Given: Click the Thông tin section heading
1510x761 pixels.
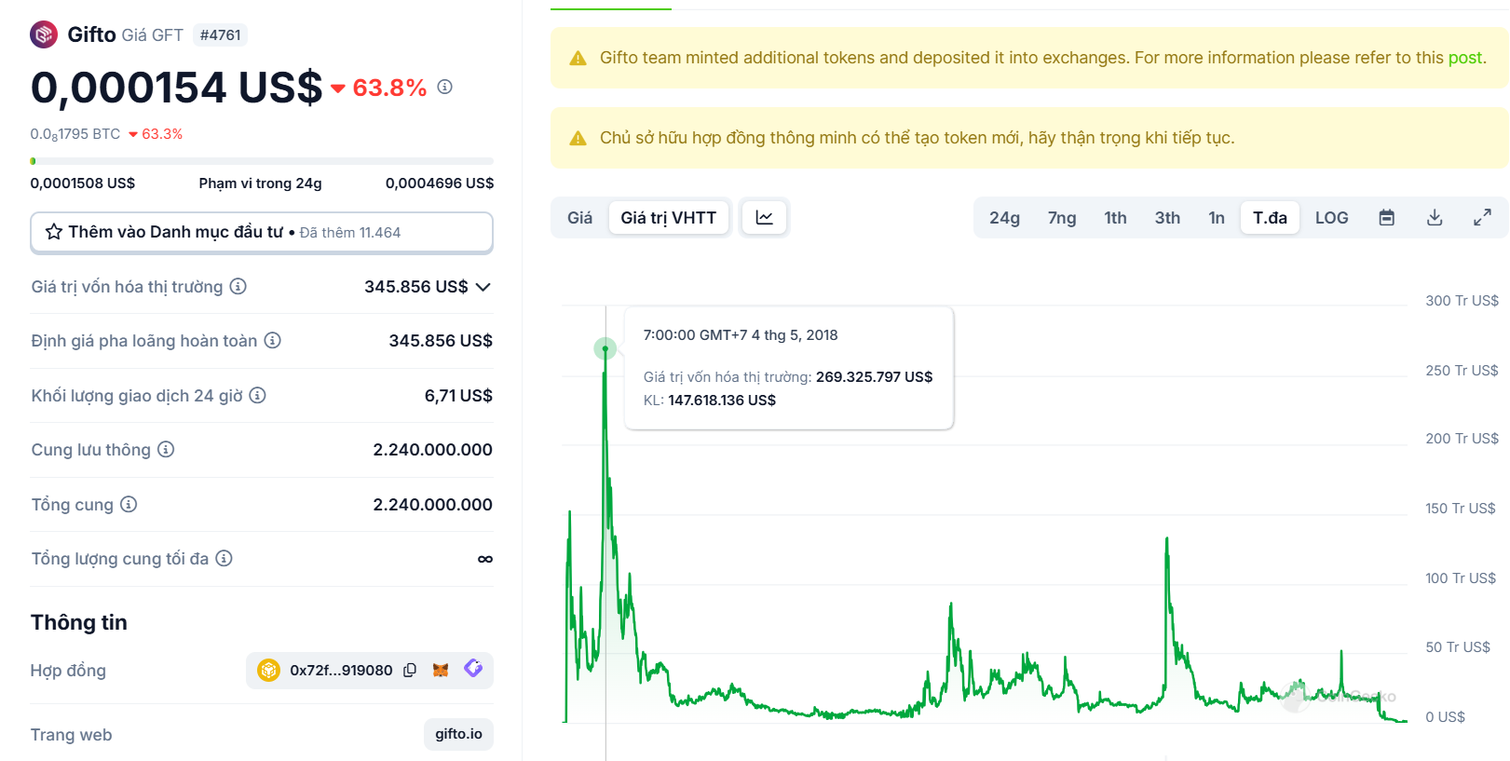Looking at the screenshot, I should point(79,622).
